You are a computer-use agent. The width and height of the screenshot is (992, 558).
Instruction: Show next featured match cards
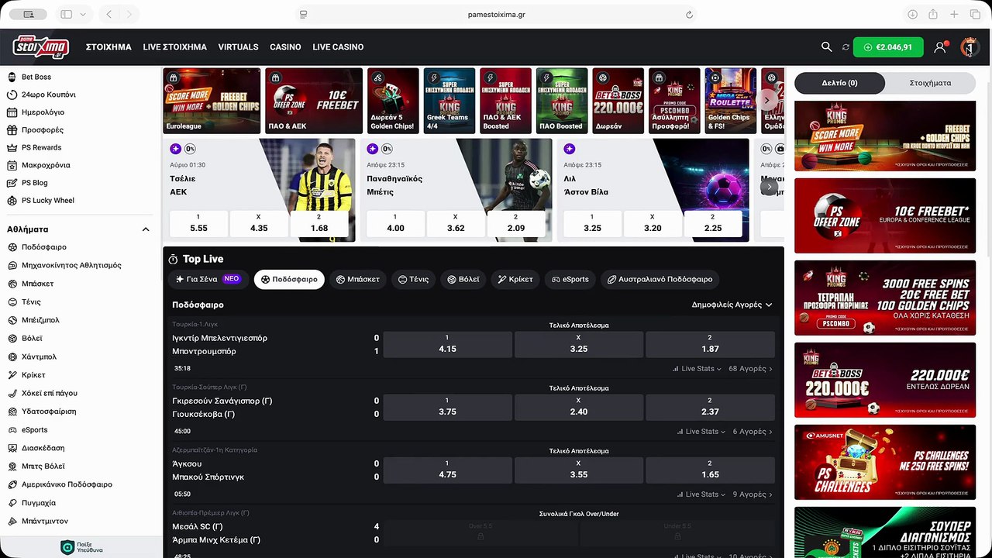coord(769,187)
